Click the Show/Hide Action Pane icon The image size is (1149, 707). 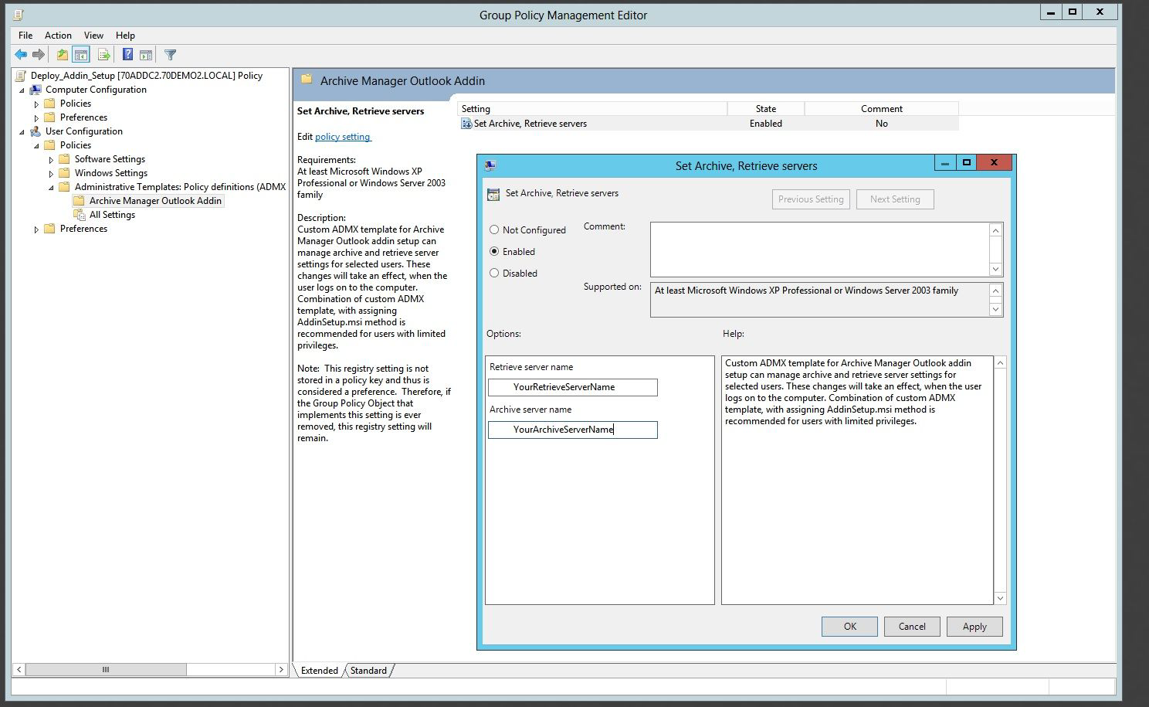click(x=145, y=55)
